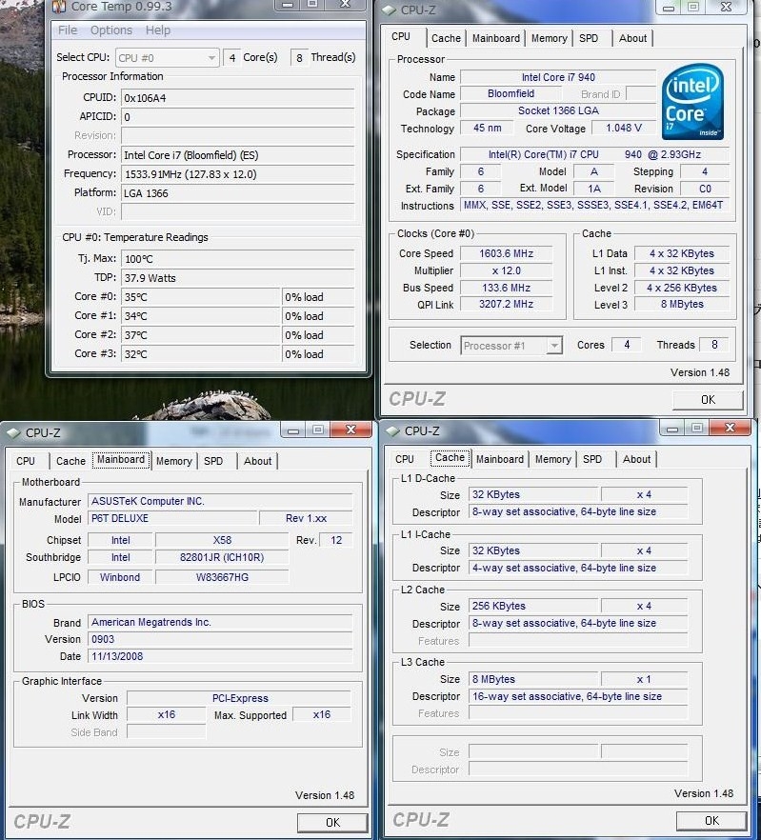
Task: Click the Frequency field showing 1533.91MHz
Action: pyautogui.click(x=238, y=174)
